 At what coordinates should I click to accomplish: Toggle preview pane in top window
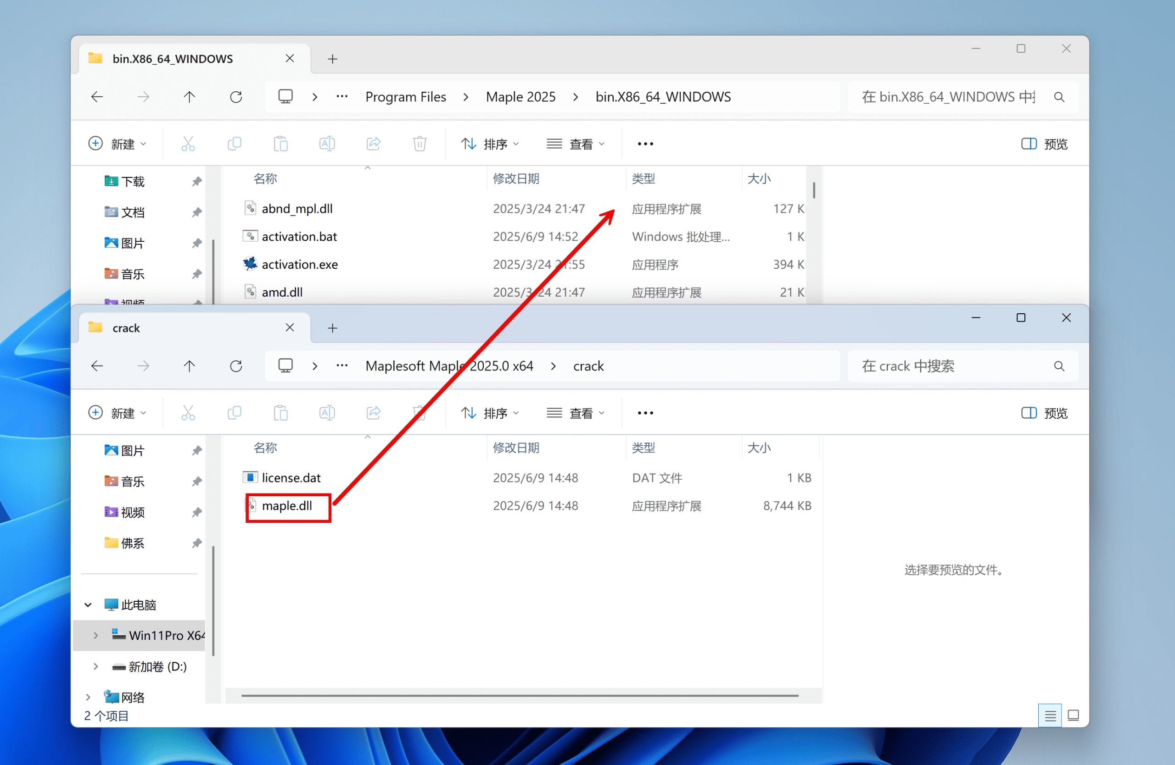pos(1044,144)
